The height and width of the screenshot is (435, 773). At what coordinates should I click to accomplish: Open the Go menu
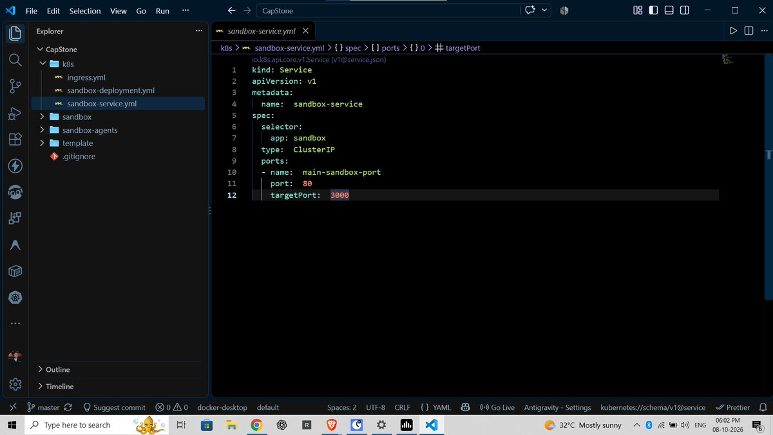pos(141,10)
